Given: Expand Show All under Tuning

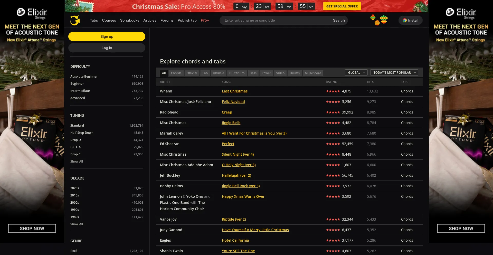Looking at the screenshot, I should (x=77, y=162).
